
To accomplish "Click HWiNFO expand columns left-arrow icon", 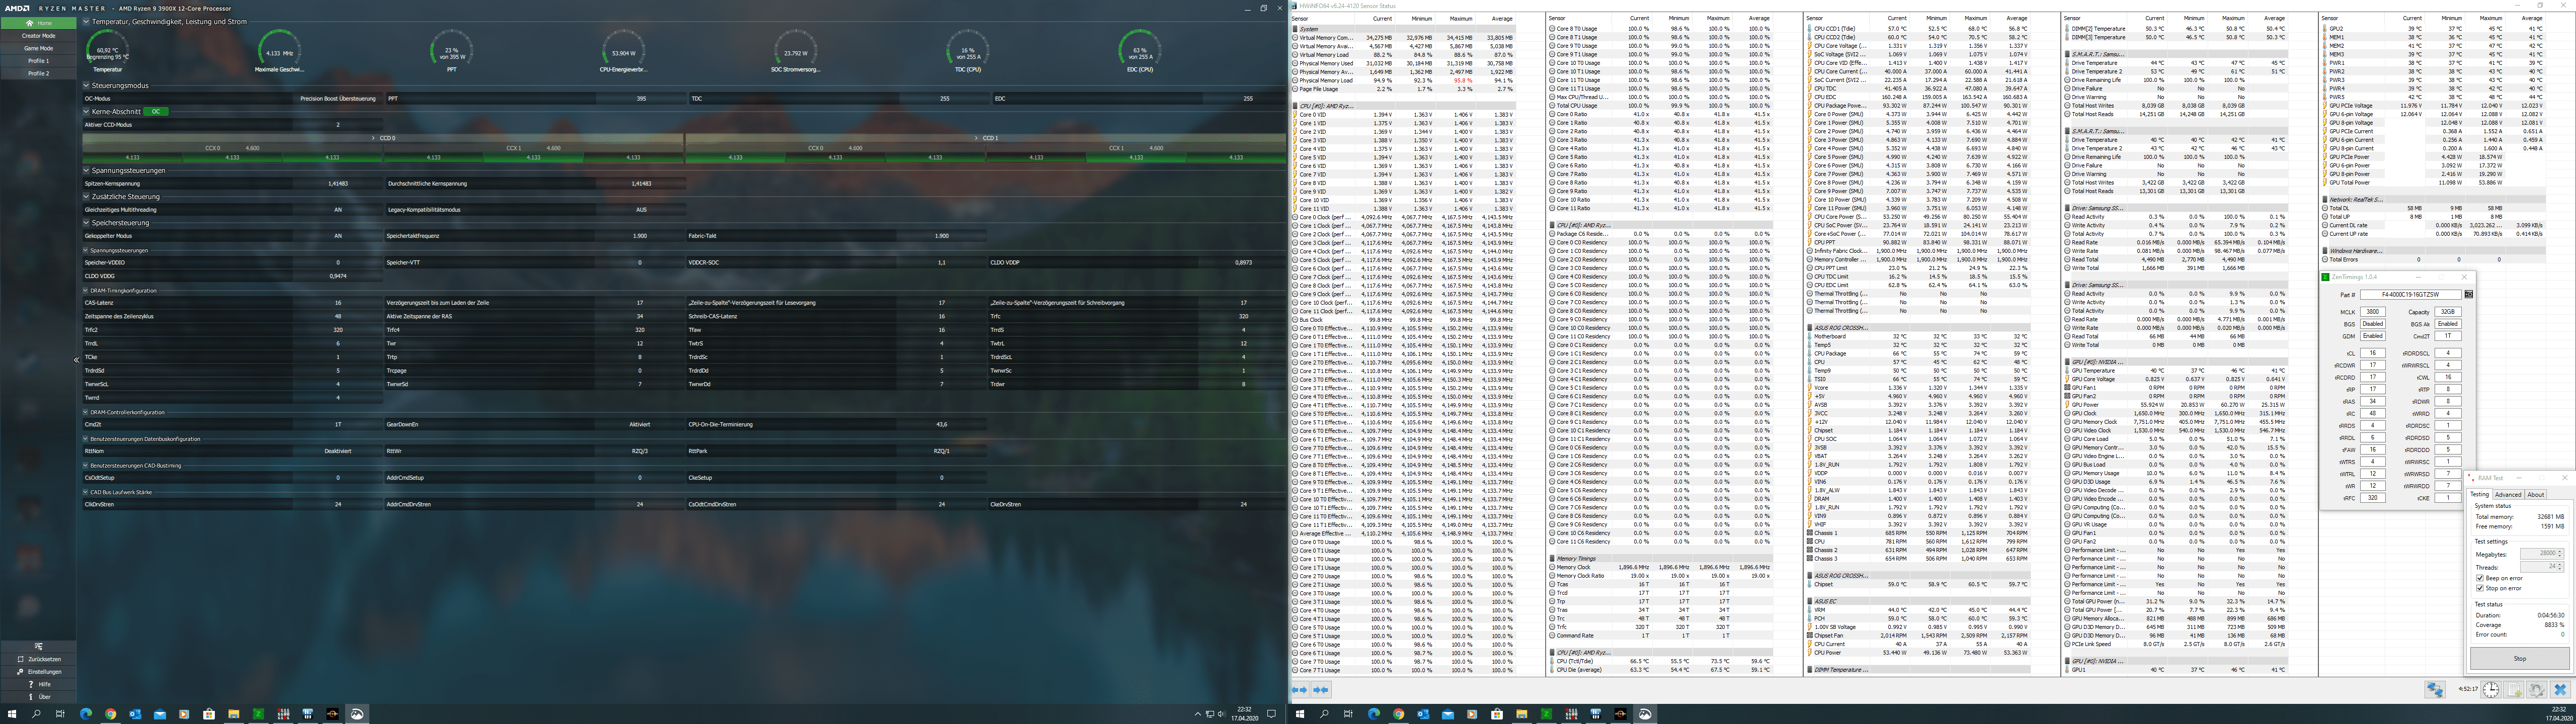I will [x=1300, y=690].
